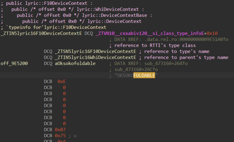Screen dimensions: 234x142
Task: Click the highlighted FOLDABLE text
Action: tap(144, 75)
